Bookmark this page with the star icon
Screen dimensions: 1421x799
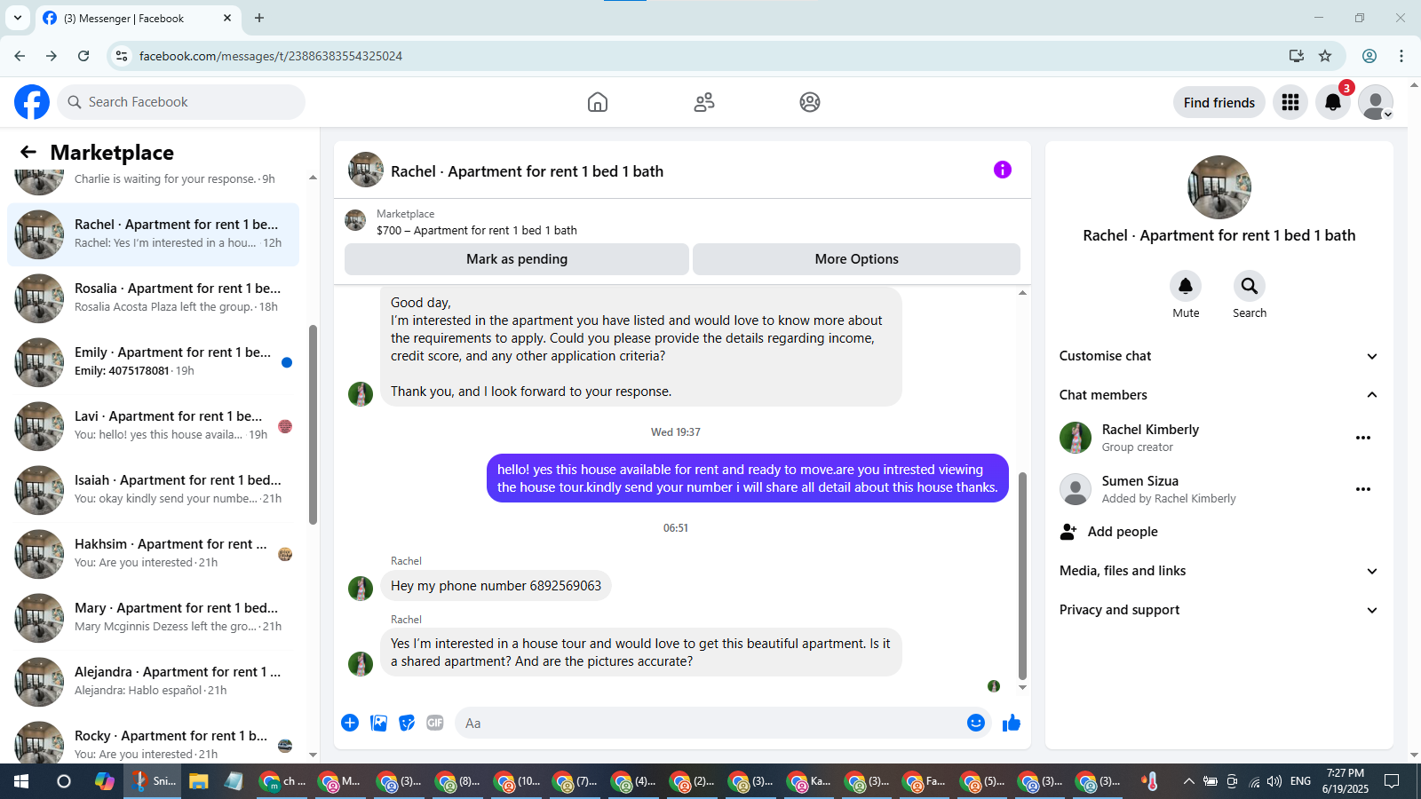(1325, 56)
